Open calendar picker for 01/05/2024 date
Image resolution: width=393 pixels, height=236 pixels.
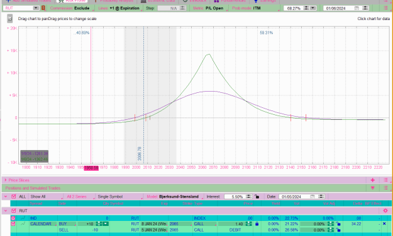(x=312, y=196)
